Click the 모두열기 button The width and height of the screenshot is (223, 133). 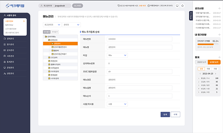(x=47, y=32)
